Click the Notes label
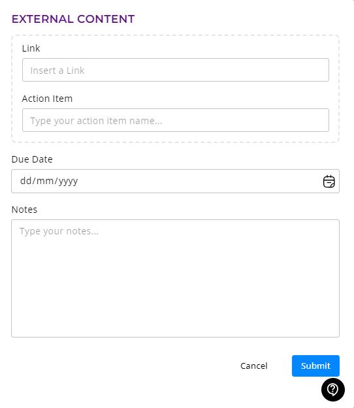This screenshot has height=408, width=354. [24, 210]
